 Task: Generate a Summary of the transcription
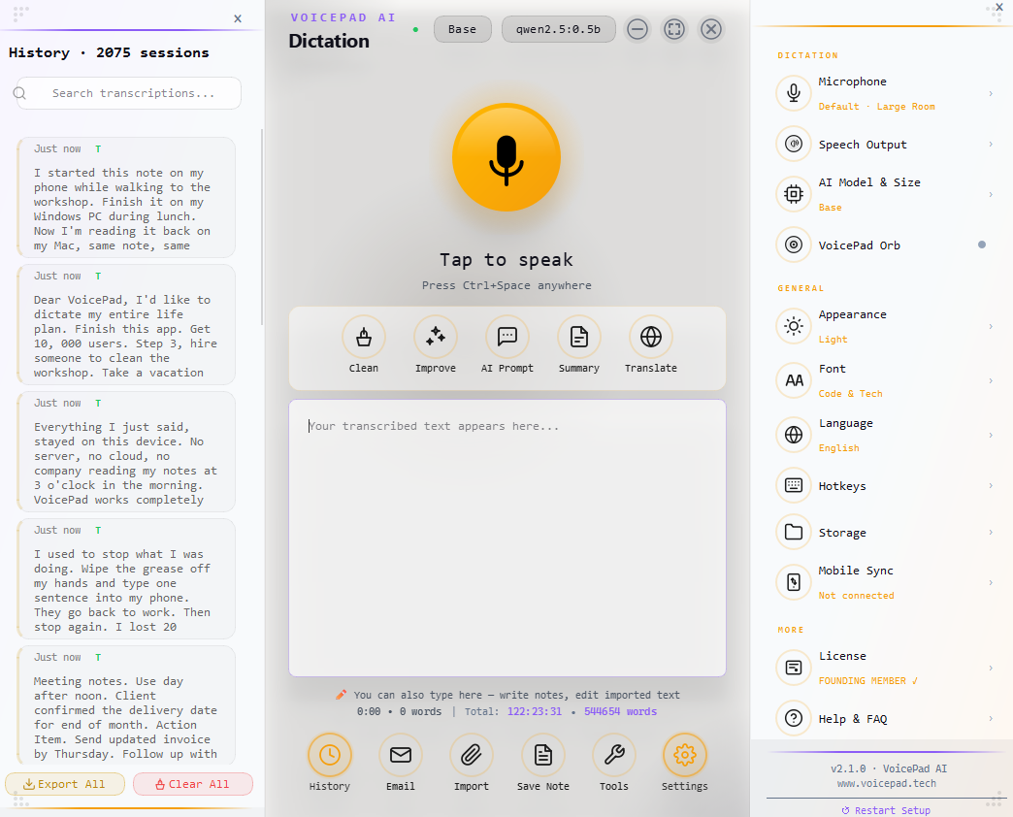point(578,345)
